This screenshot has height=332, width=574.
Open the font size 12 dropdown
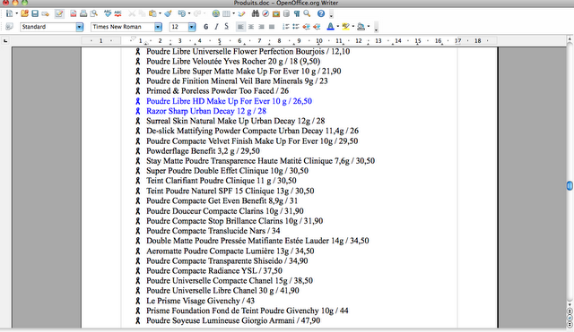[x=192, y=27]
